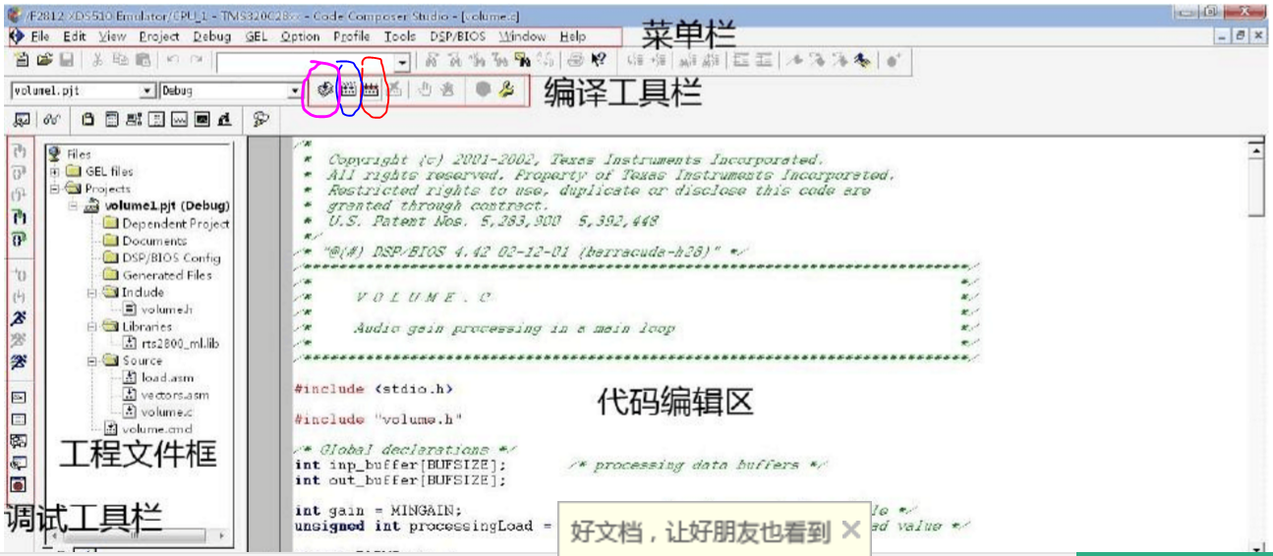Click the Toggle Breakpoint hand icon
The image size is (1273, 556).
click(x=426, y=90)
